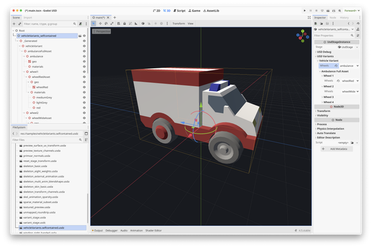
Task: Click the add new node plus icon
Action: (14, 23)
